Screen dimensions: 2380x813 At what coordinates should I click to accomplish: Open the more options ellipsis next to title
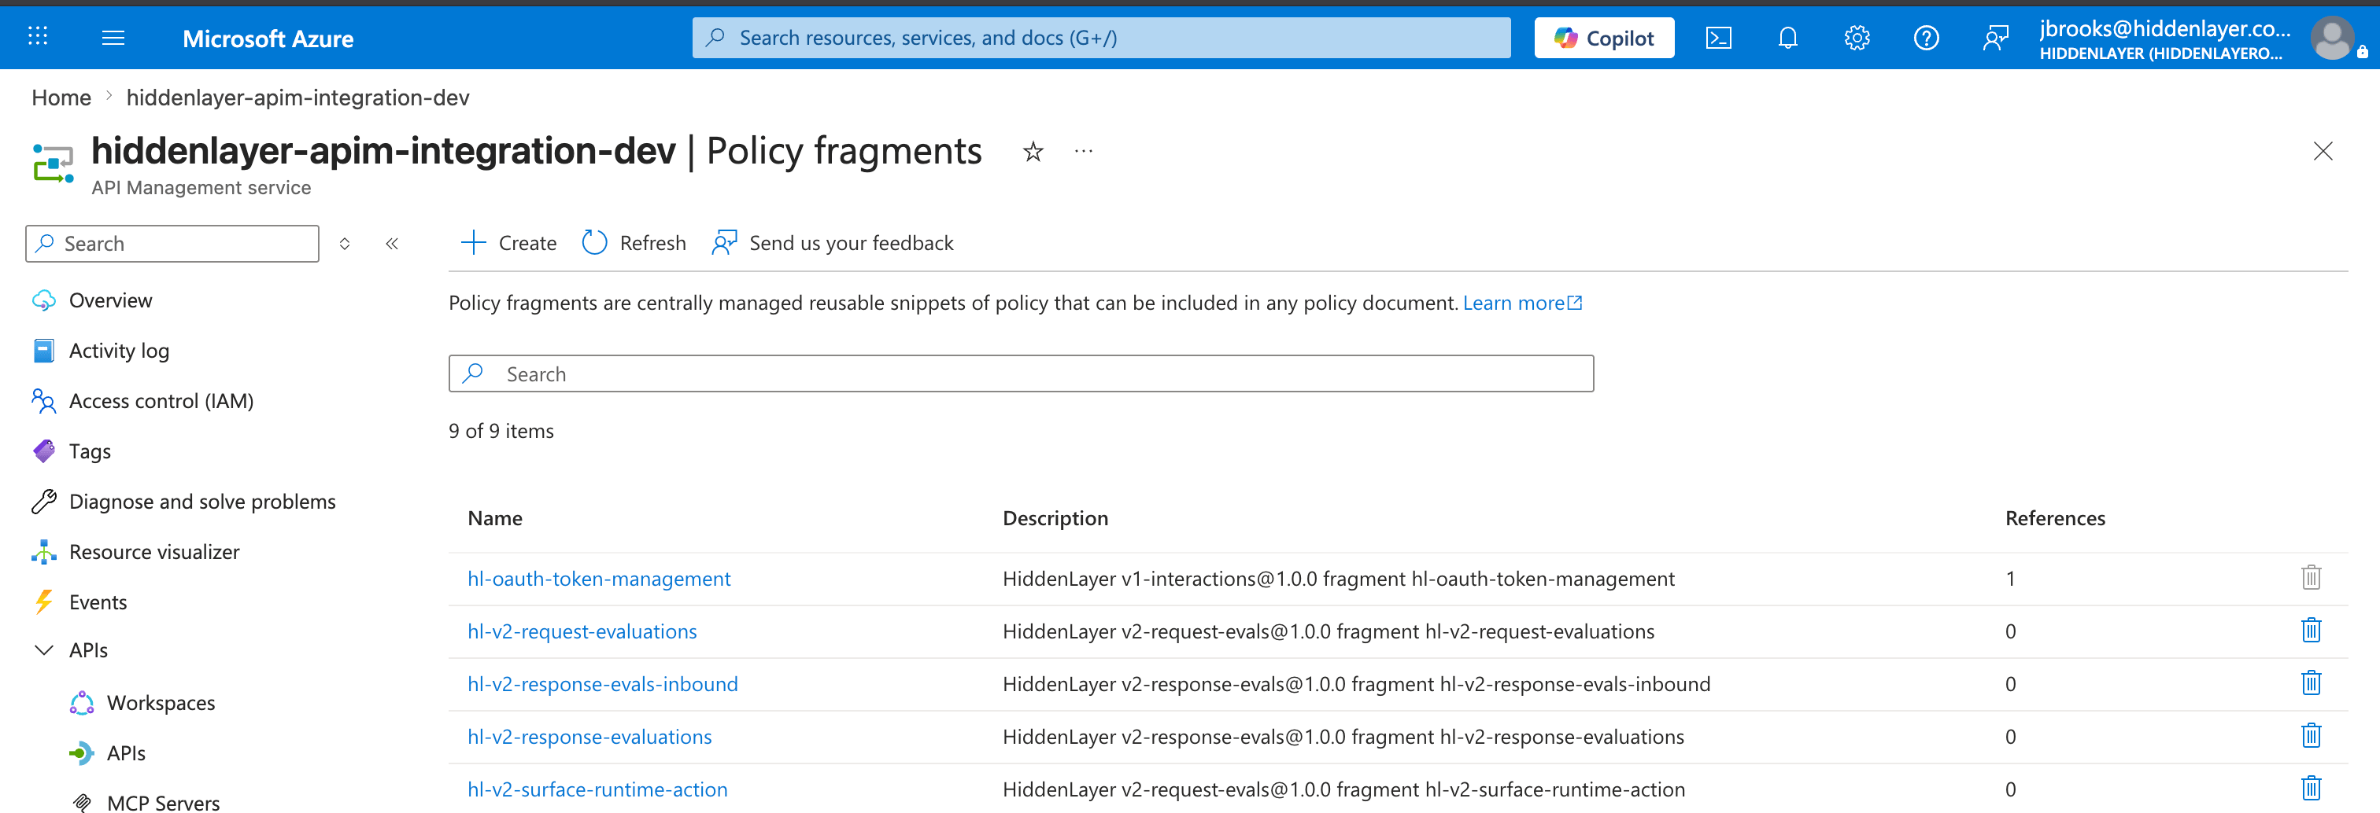click(x=1084, y=151)
